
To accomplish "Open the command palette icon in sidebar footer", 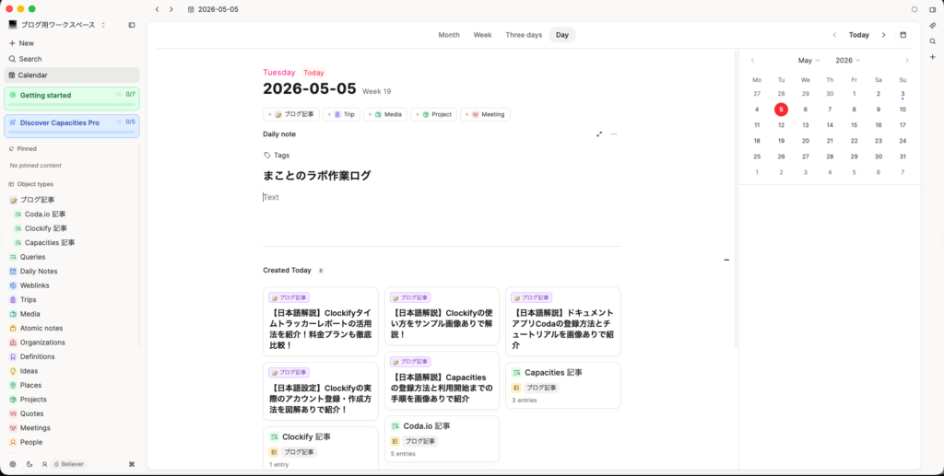I will (132, 464).
